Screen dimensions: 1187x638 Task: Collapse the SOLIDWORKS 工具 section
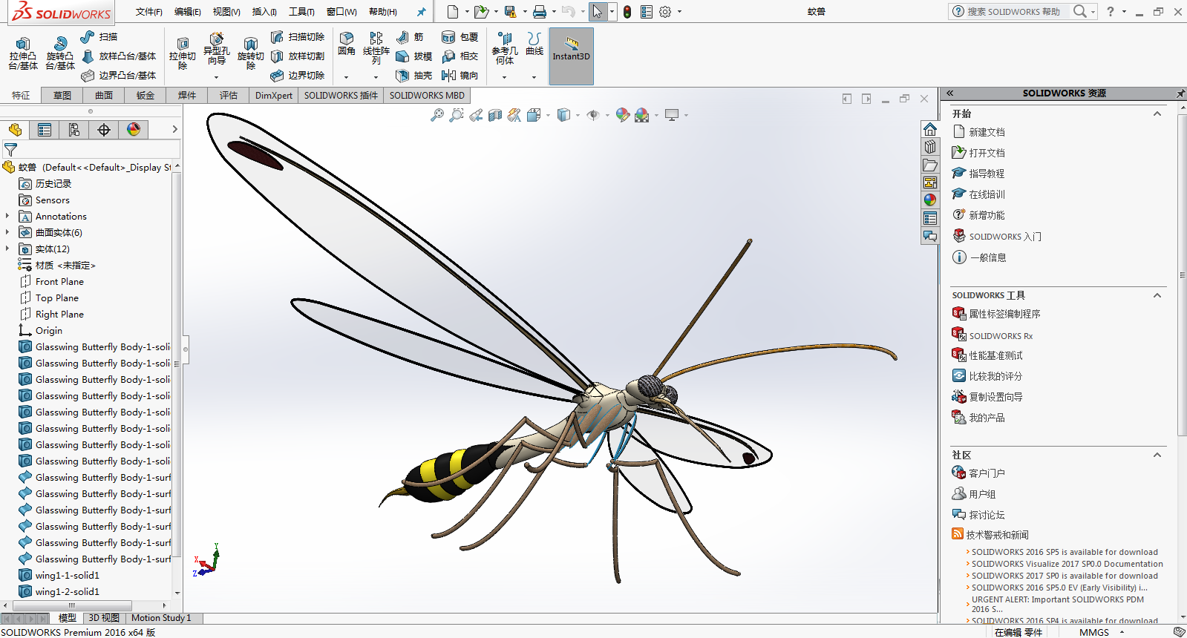pyautogui.click(x=1157, y=295)
